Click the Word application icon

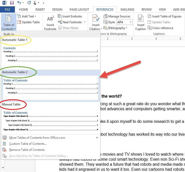click(5, 3)
